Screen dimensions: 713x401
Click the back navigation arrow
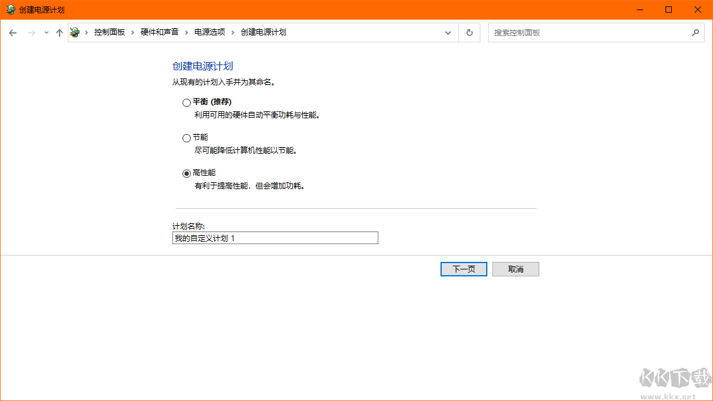13,32
